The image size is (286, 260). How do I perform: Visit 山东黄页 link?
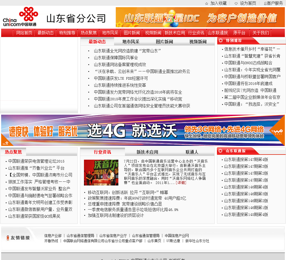tap(154, 241)
